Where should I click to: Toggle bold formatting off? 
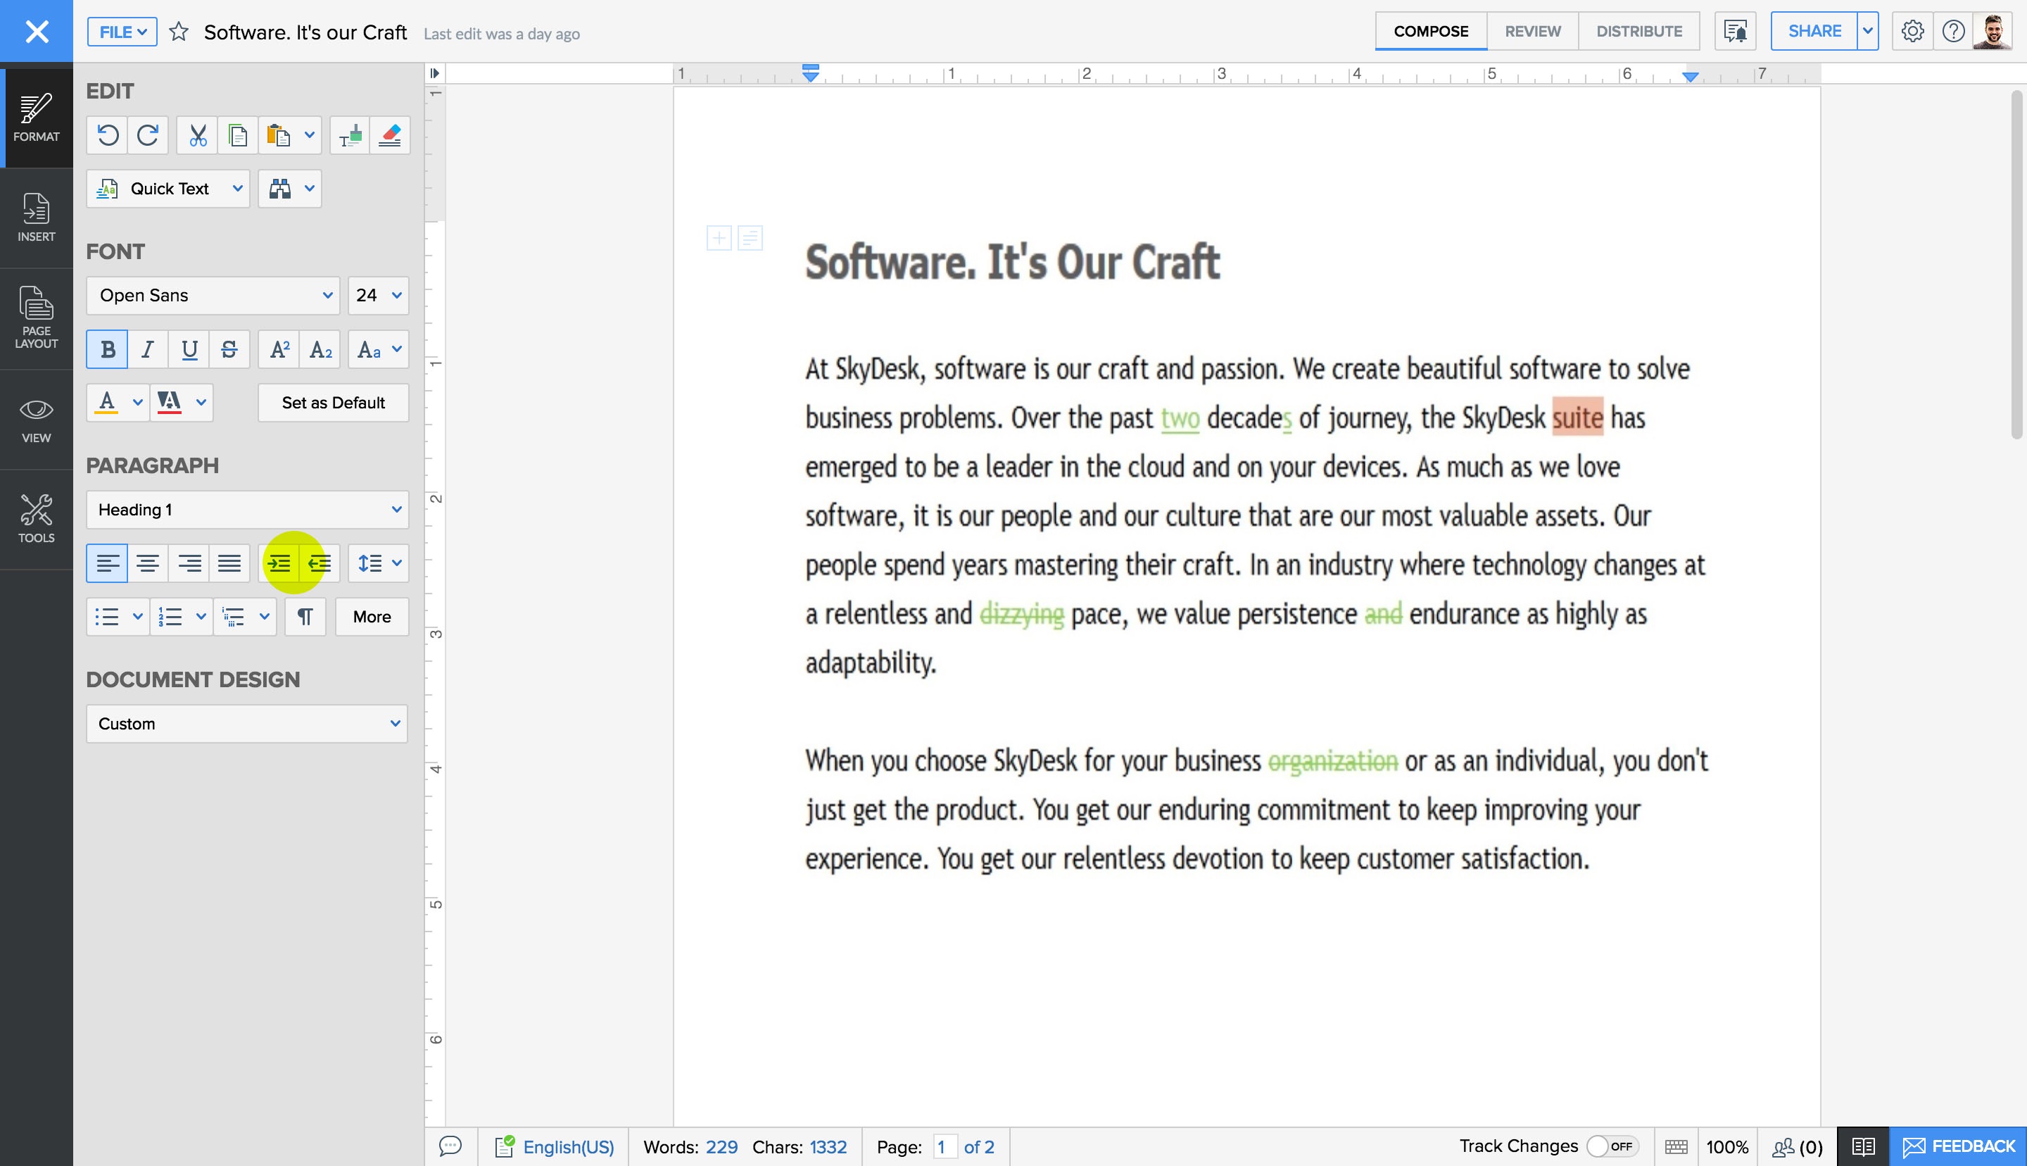(x=106, y=349)
